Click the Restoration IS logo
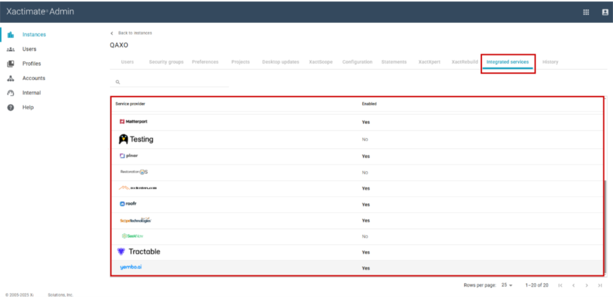 click(134, 172)
